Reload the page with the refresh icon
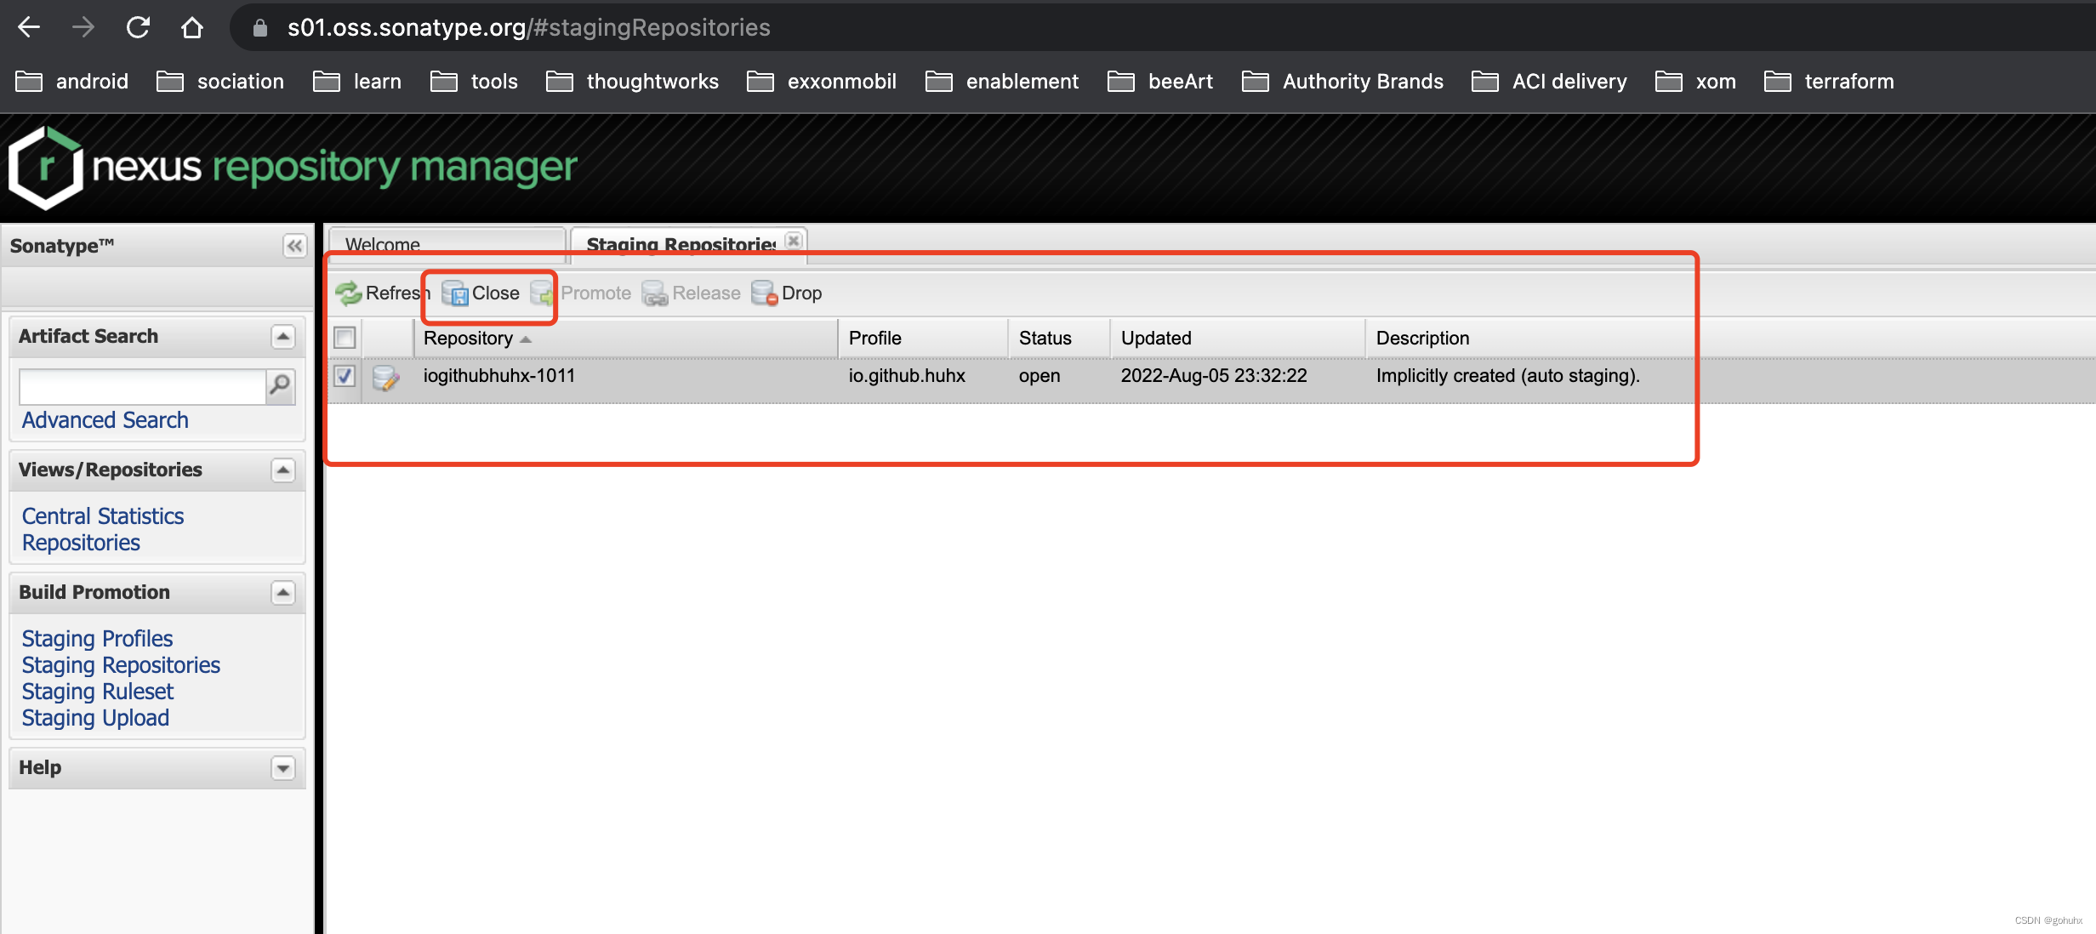2096x934 pixels. [139, 27]
